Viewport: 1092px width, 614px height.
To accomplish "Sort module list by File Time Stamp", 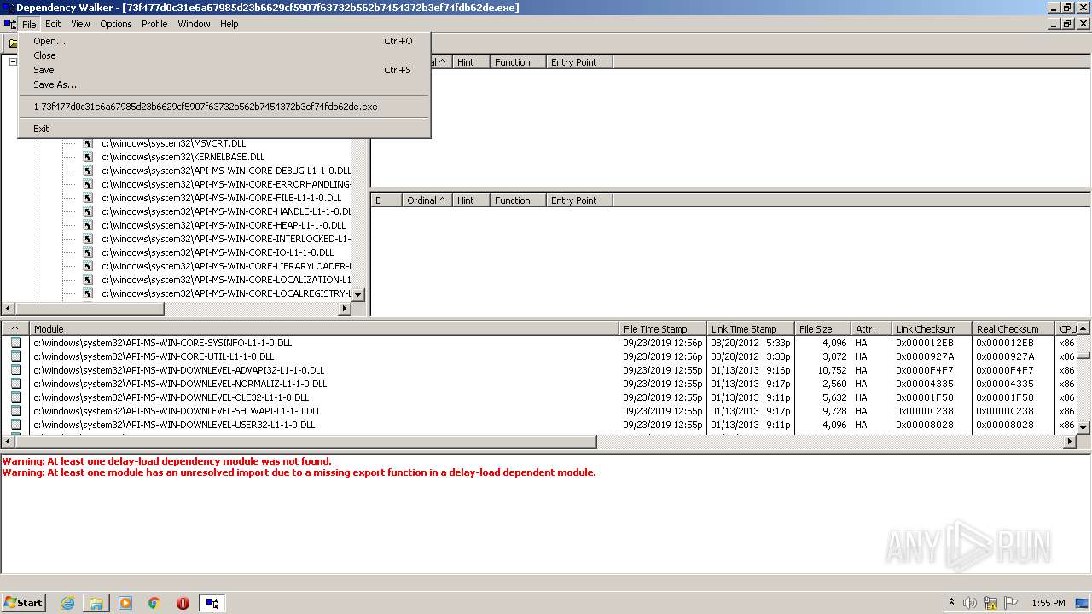I will pos(663,328).
